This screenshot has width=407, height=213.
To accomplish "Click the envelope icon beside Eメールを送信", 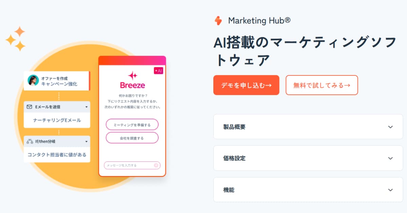I will [x=30, y=107].
